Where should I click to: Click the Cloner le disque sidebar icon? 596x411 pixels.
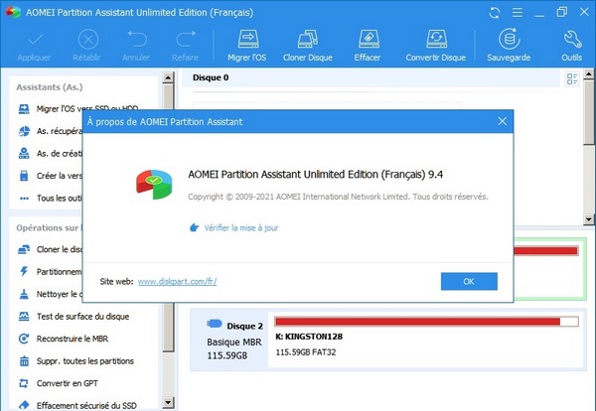[x=24, y=249]
